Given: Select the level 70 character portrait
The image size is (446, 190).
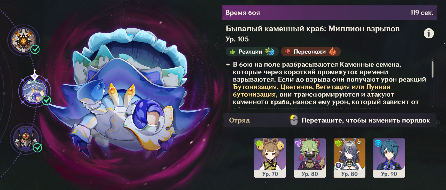Looking at the screenshot, I should click(x=270, y=158).
